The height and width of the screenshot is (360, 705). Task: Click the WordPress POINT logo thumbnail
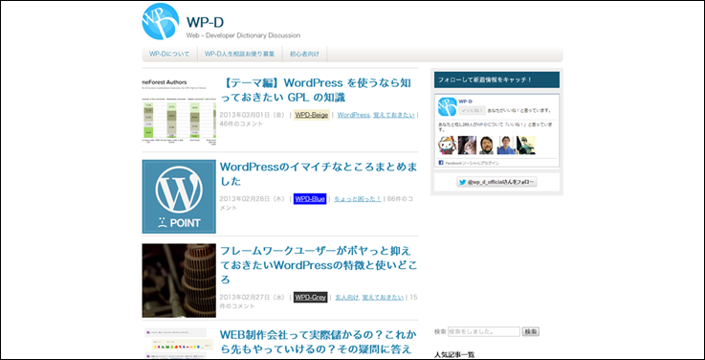[179, 196]
